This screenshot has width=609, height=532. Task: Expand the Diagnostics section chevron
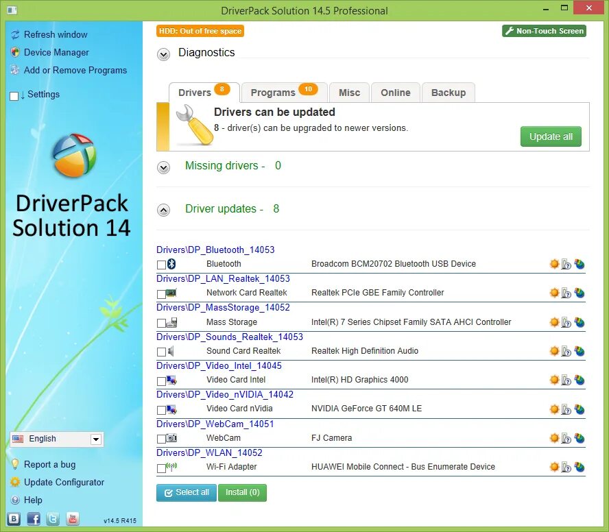click(x=163, y=54)
